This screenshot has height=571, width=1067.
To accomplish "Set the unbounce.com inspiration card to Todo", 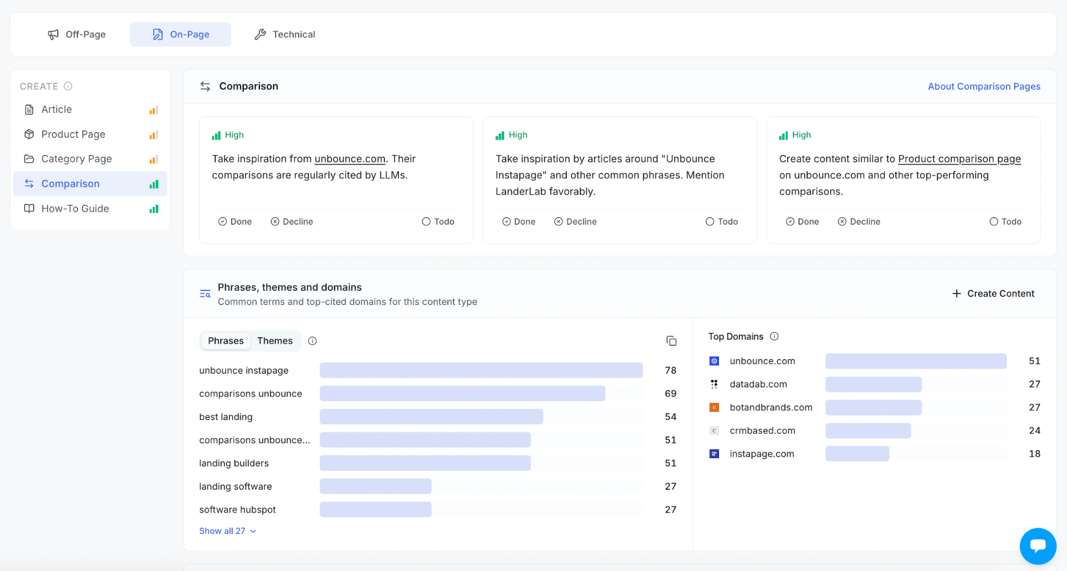I will [438, 221].
